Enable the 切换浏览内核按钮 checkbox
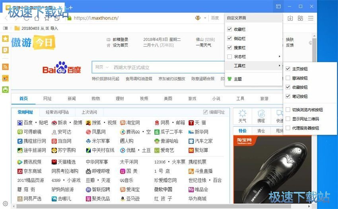 coord(288,110)
